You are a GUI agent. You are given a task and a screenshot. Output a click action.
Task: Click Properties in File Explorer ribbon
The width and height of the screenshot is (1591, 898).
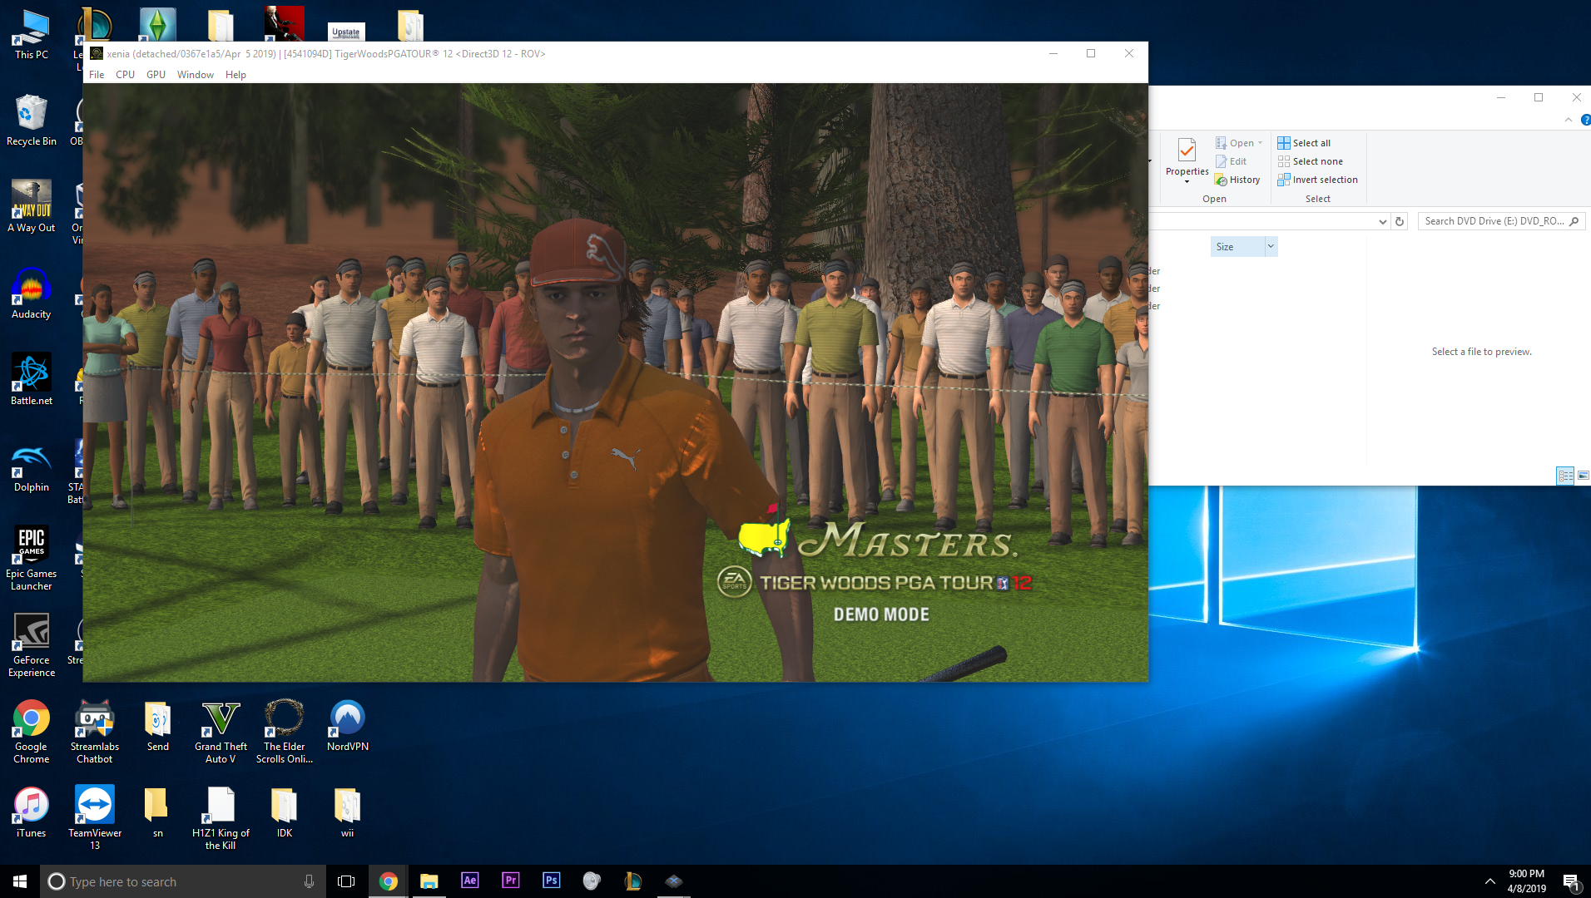pos(1187,160)
